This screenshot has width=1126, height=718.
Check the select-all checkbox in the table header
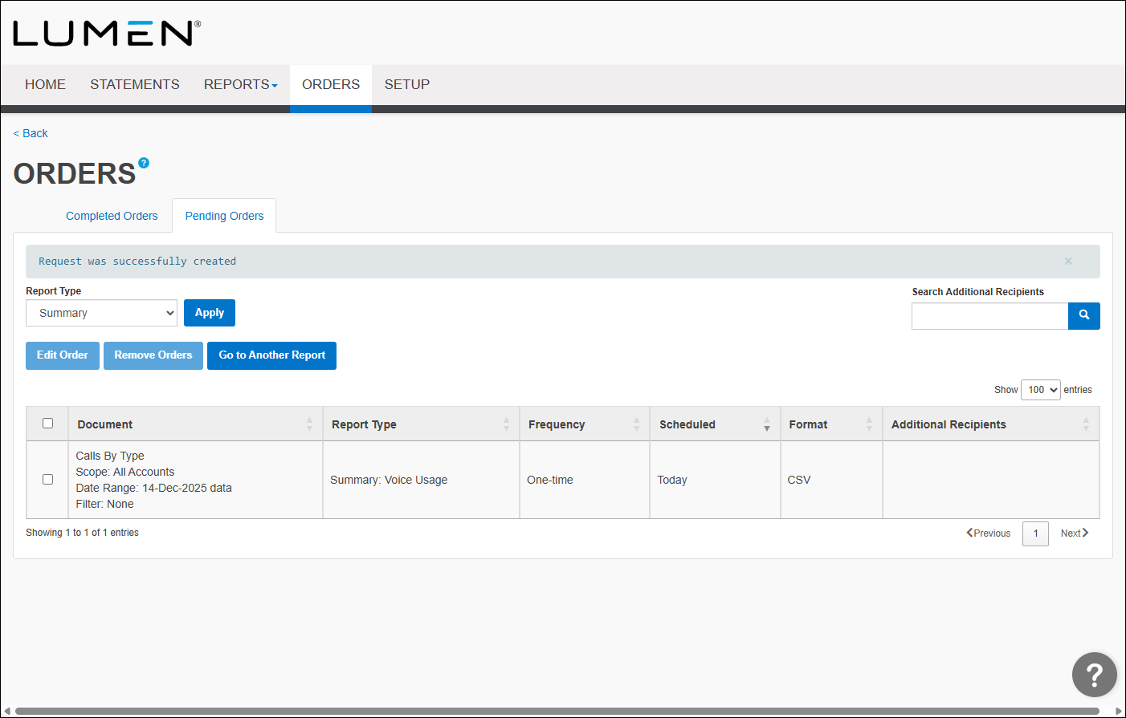(47, 423)
